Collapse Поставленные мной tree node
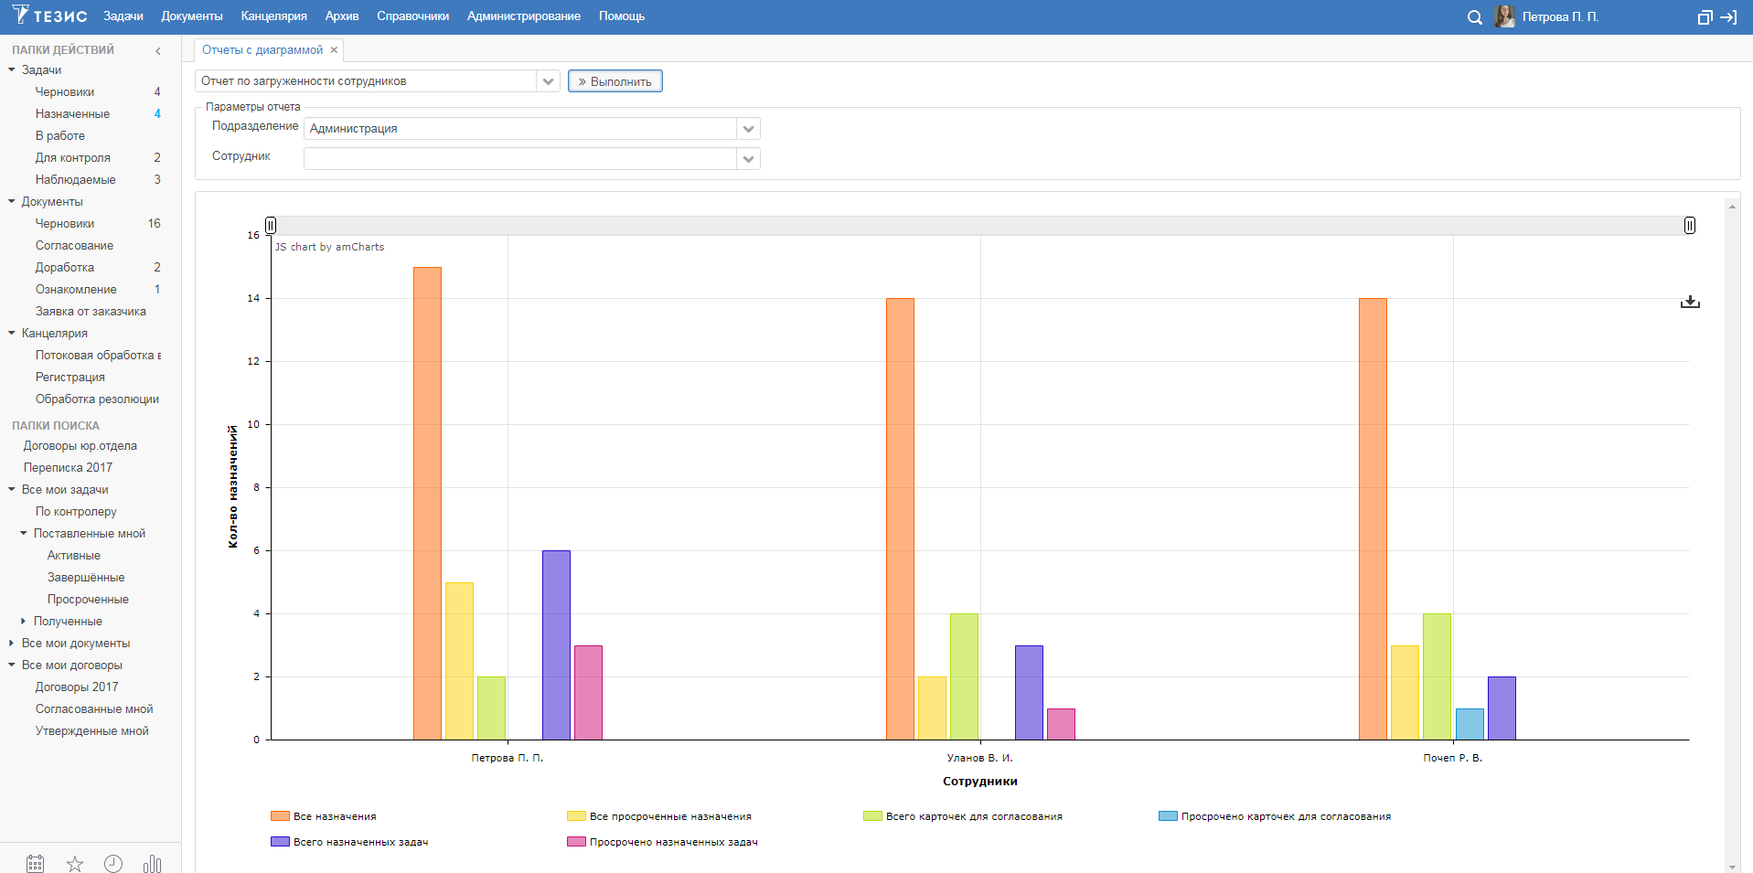This screenshot has width=1753, height=873. [24, 533]
